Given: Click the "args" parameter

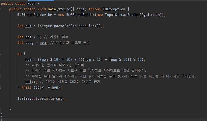Looking at the screenshot, I should [x=80, y=9].
